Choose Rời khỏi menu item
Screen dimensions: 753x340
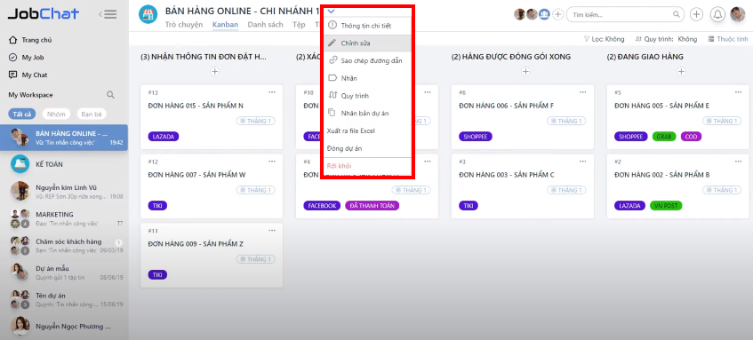tap(367, 166)
